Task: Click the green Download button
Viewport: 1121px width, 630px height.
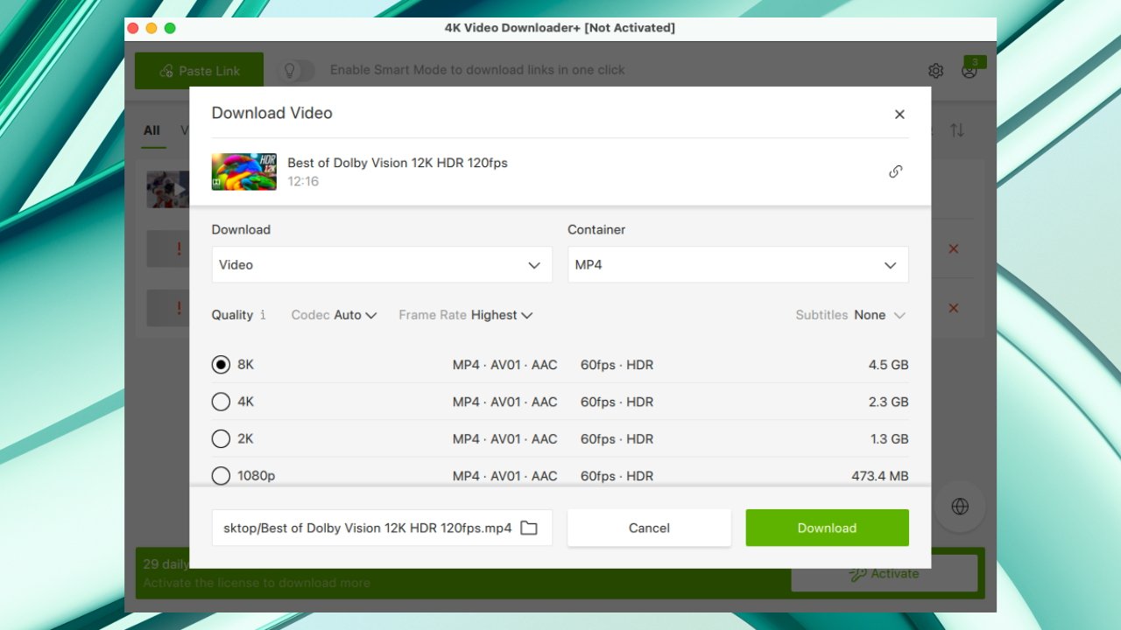Action: 827,528
